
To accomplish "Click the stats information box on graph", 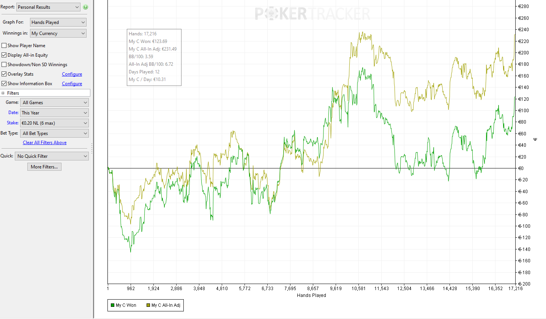I will pos(154,57).
